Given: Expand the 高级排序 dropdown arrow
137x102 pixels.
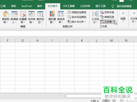Looking at the screenshot, I should tap(62, 22).
